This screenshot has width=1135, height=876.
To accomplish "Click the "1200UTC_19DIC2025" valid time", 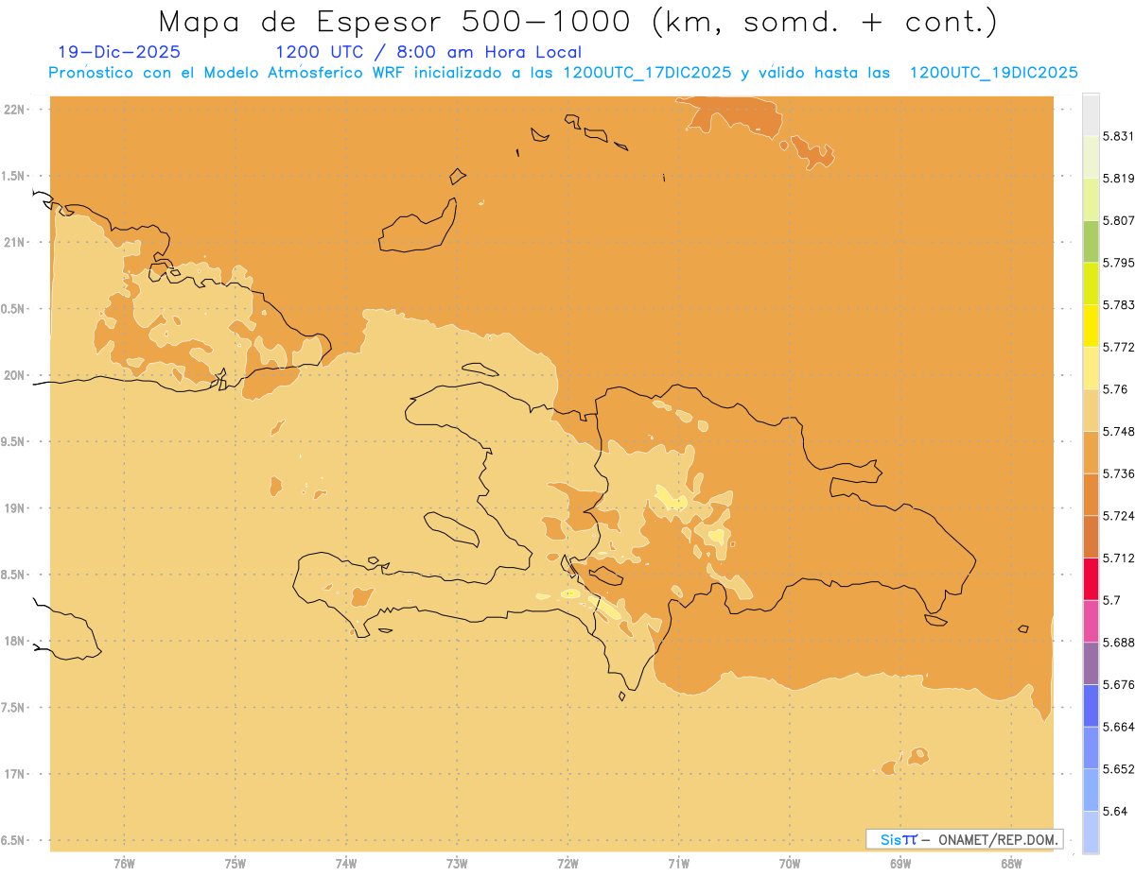I will click(x=993, y=73).
